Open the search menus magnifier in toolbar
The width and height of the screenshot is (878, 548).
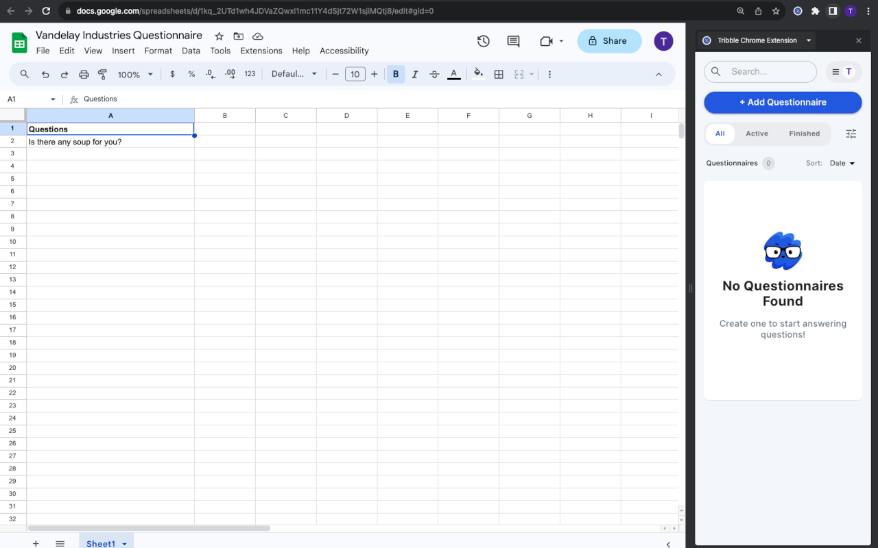(25, 74)
